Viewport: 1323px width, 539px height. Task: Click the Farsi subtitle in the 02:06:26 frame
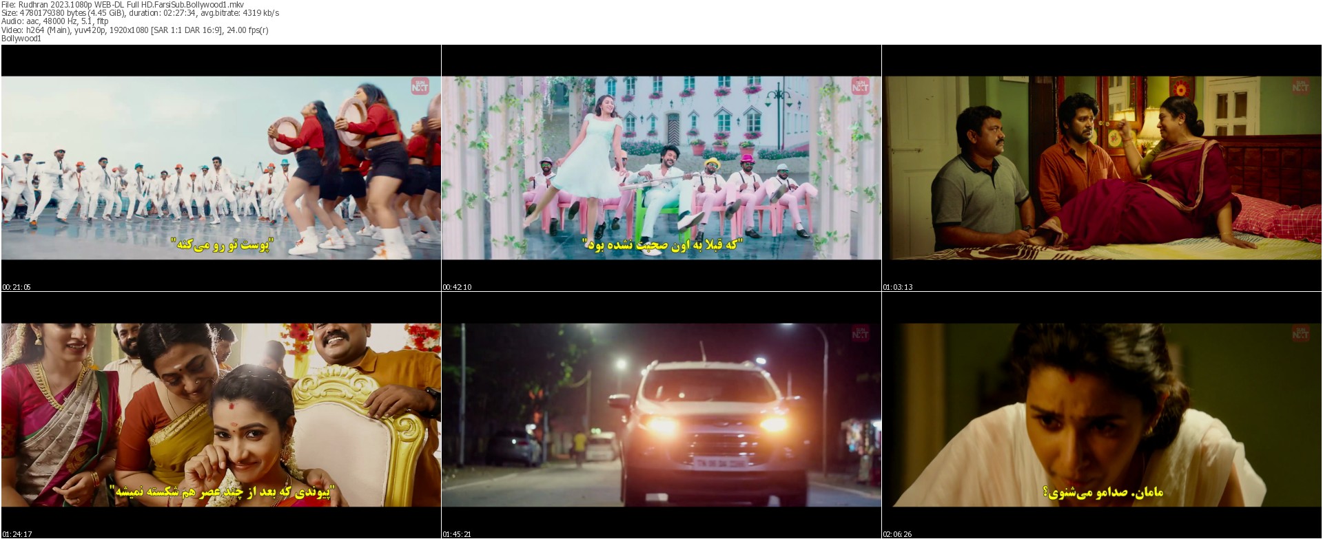click(1102, 492)
